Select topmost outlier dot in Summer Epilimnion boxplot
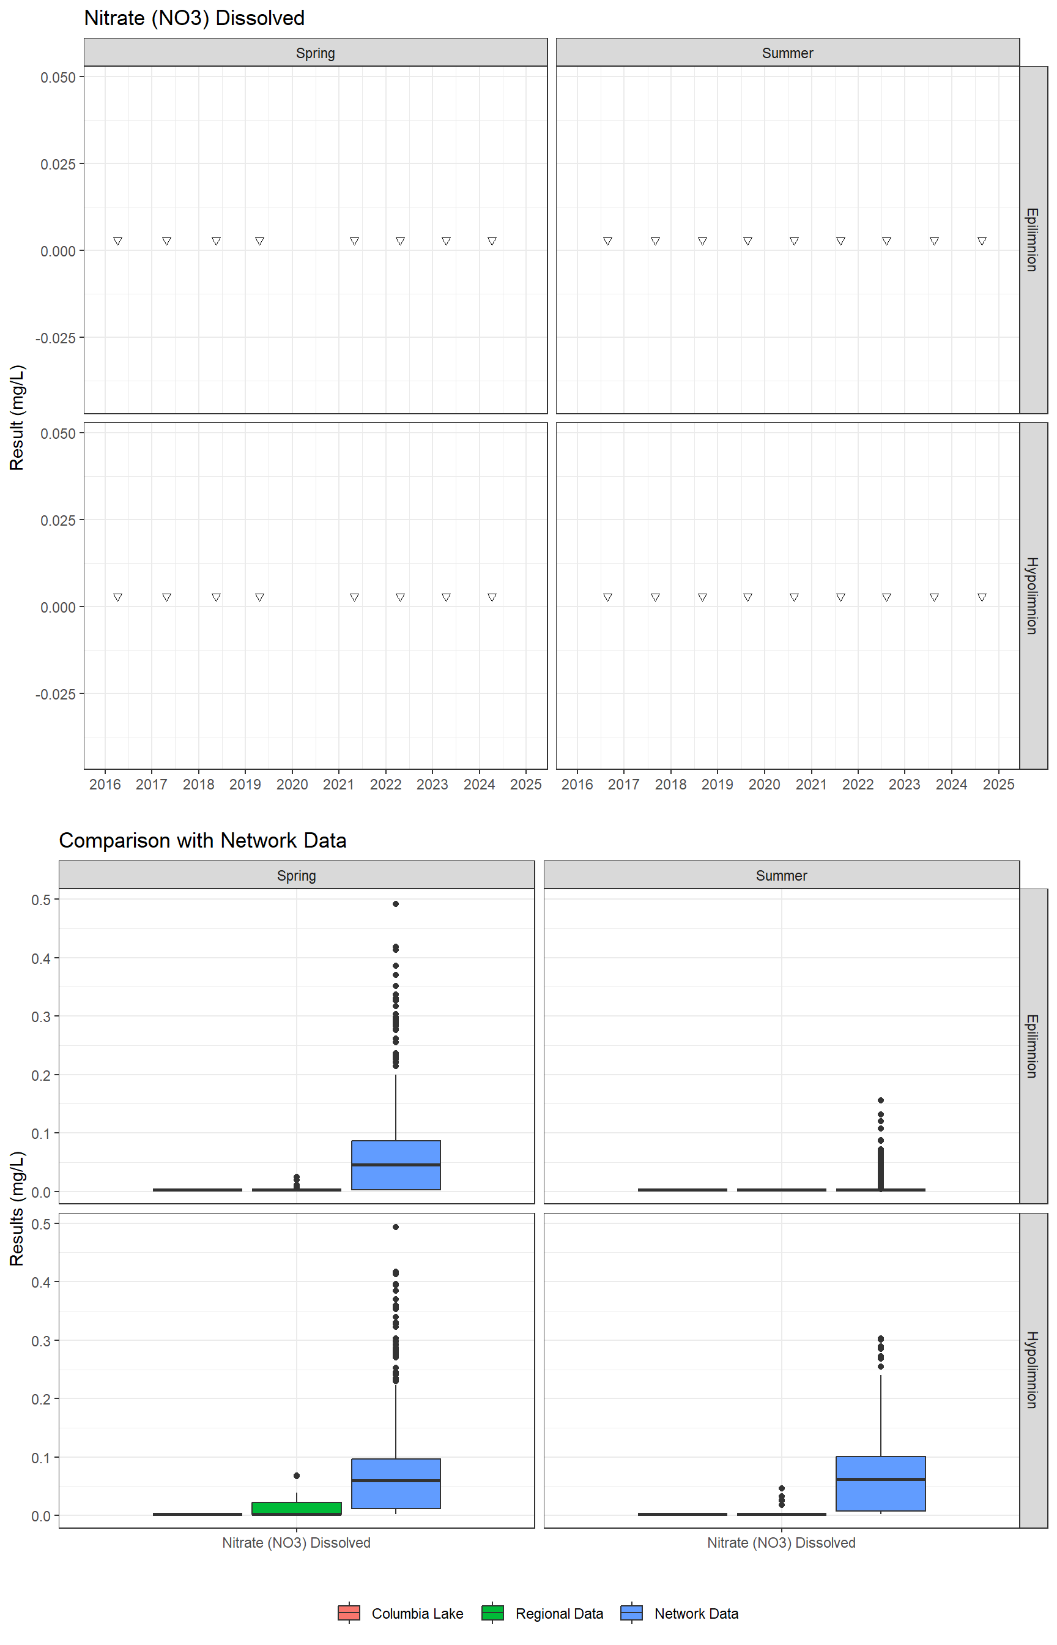Viewport: 1057px width, 1645px height. tap(881, 1100)
